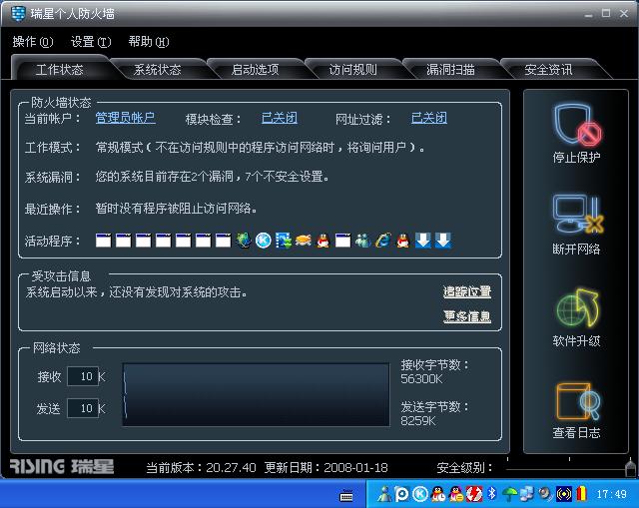Image resolution: width=639 pixels, height=508 pixels.
Task: Switch to the 系统状态 tab
Action: click(x=158, y=70)
